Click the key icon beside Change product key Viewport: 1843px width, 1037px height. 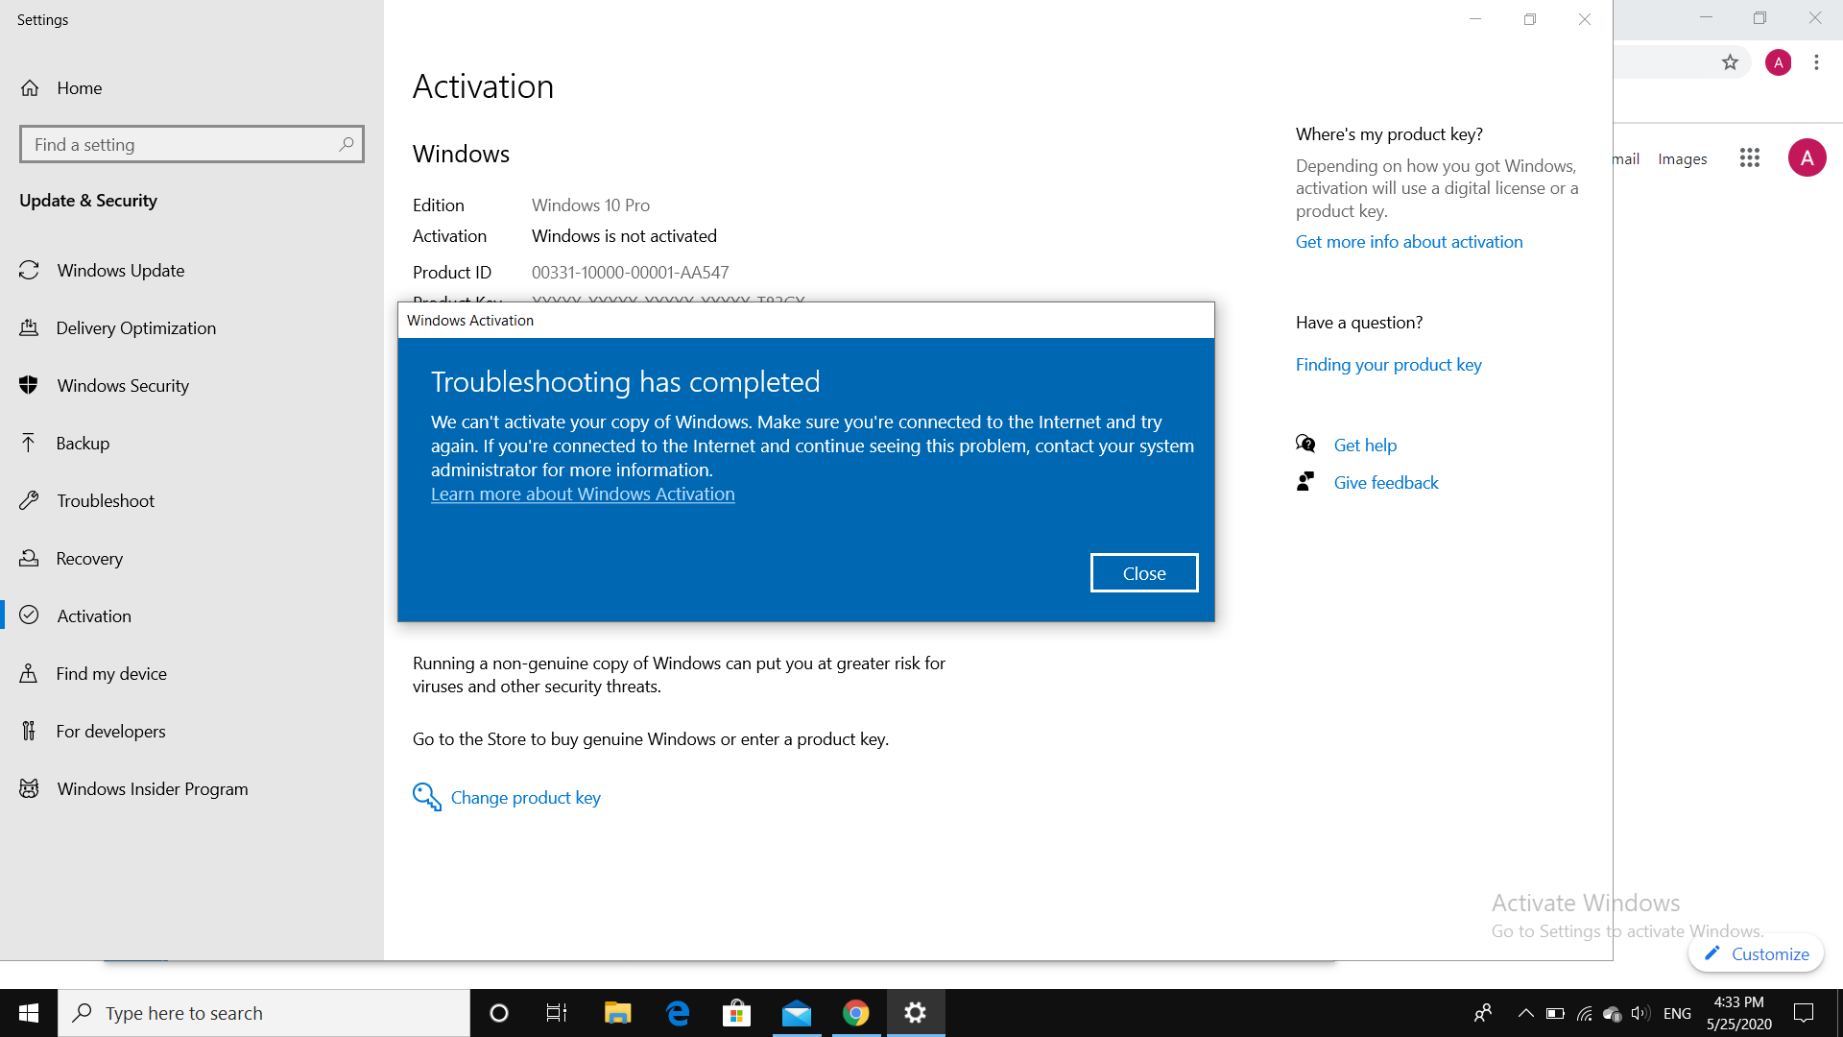[x=426, y=797]
